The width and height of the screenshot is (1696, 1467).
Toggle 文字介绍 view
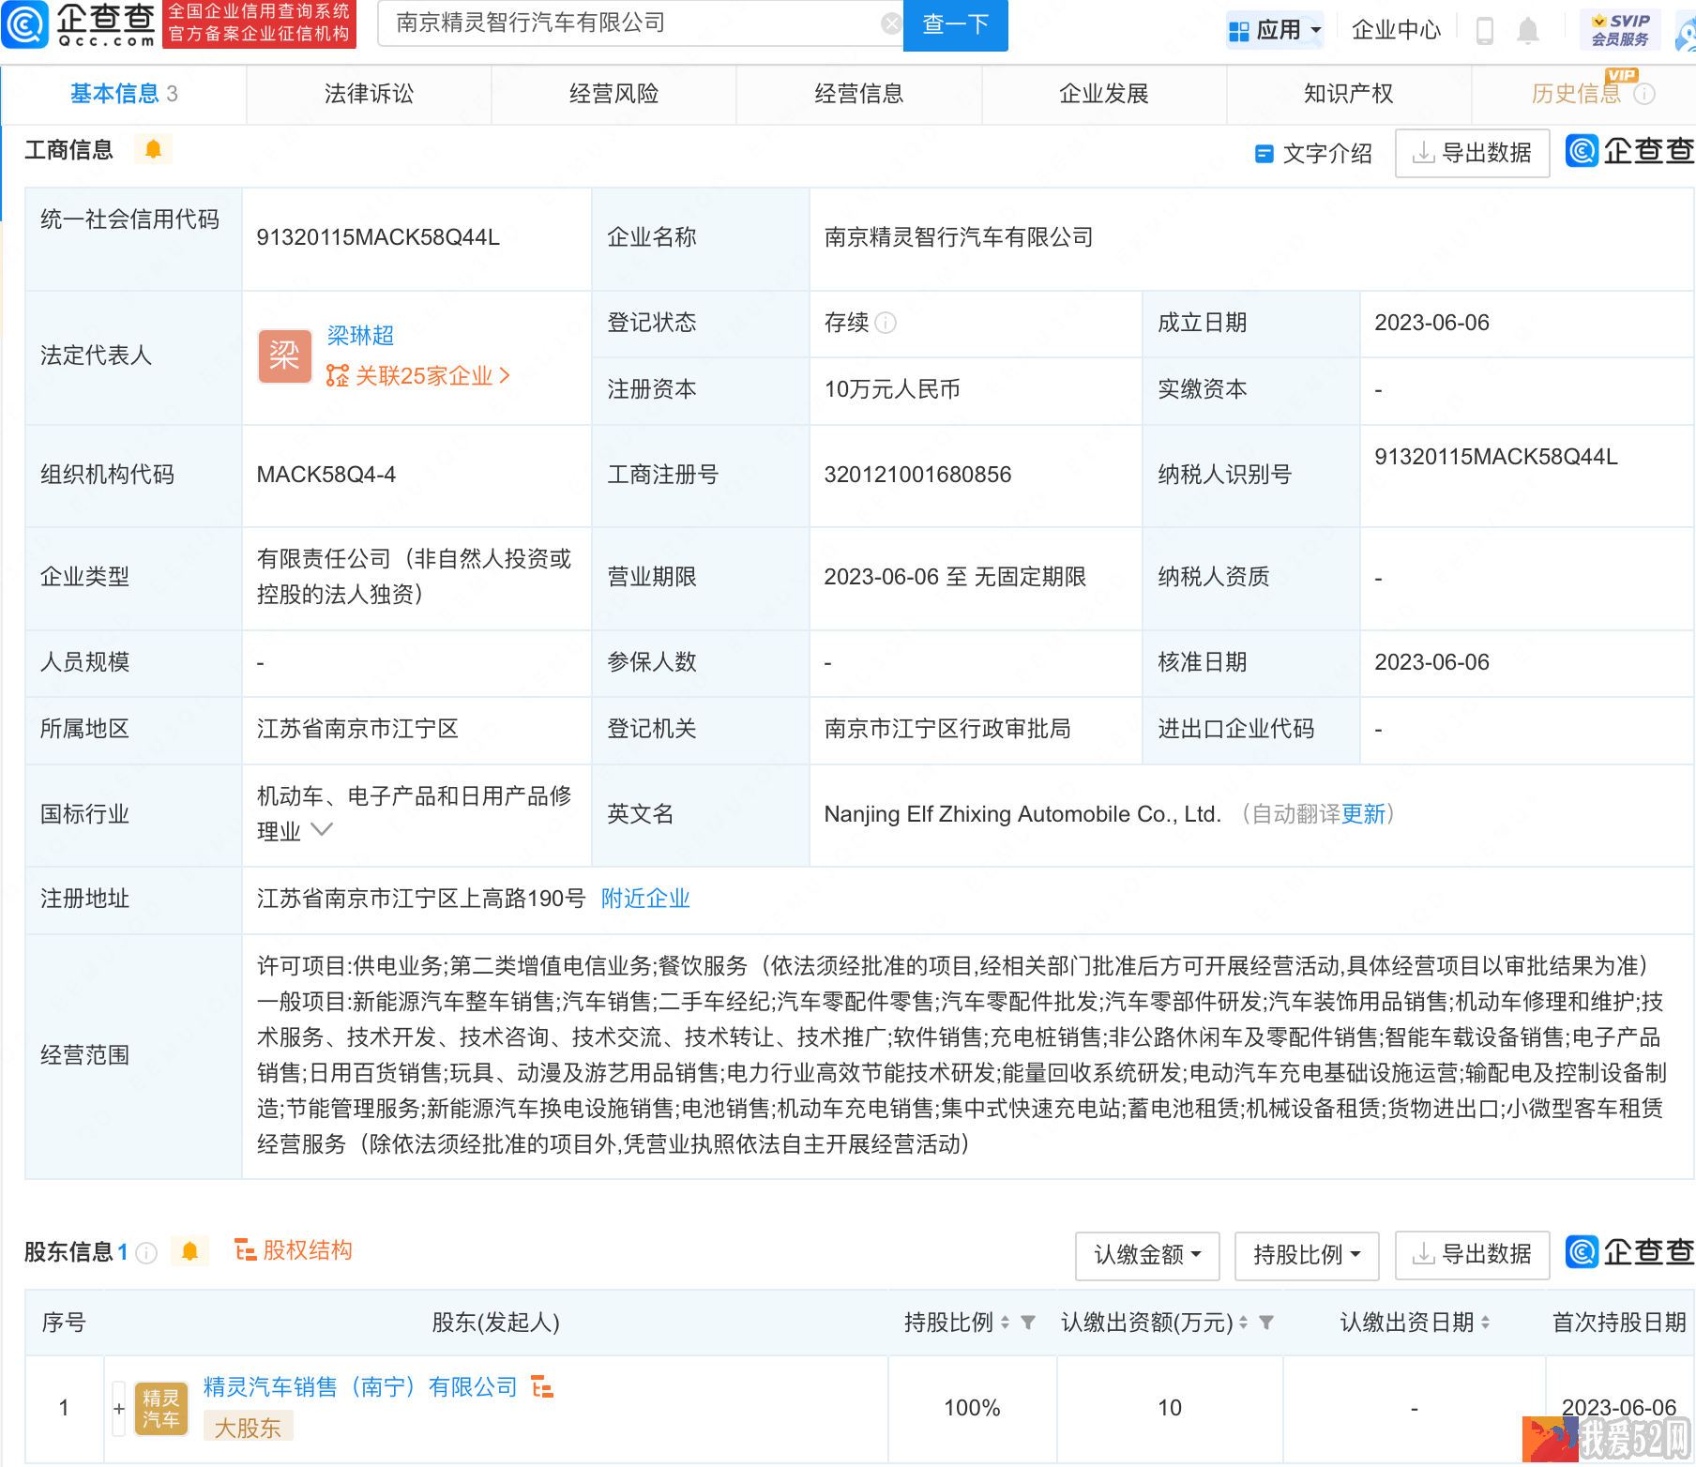point(1313,153)
